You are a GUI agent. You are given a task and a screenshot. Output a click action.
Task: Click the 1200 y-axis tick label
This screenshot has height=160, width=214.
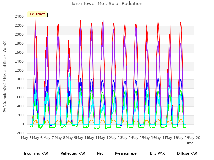coord(19,70)
